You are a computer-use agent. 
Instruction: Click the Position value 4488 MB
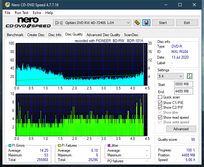pyautogui.click(x=188, y=155)
